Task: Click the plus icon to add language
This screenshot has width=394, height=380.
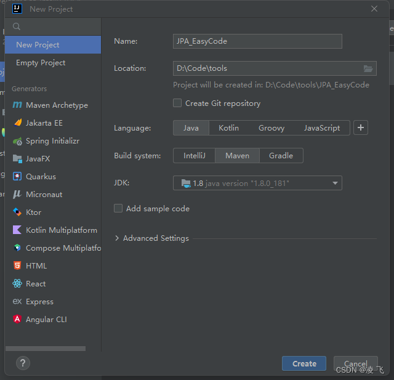Action: tap(361, 127)
